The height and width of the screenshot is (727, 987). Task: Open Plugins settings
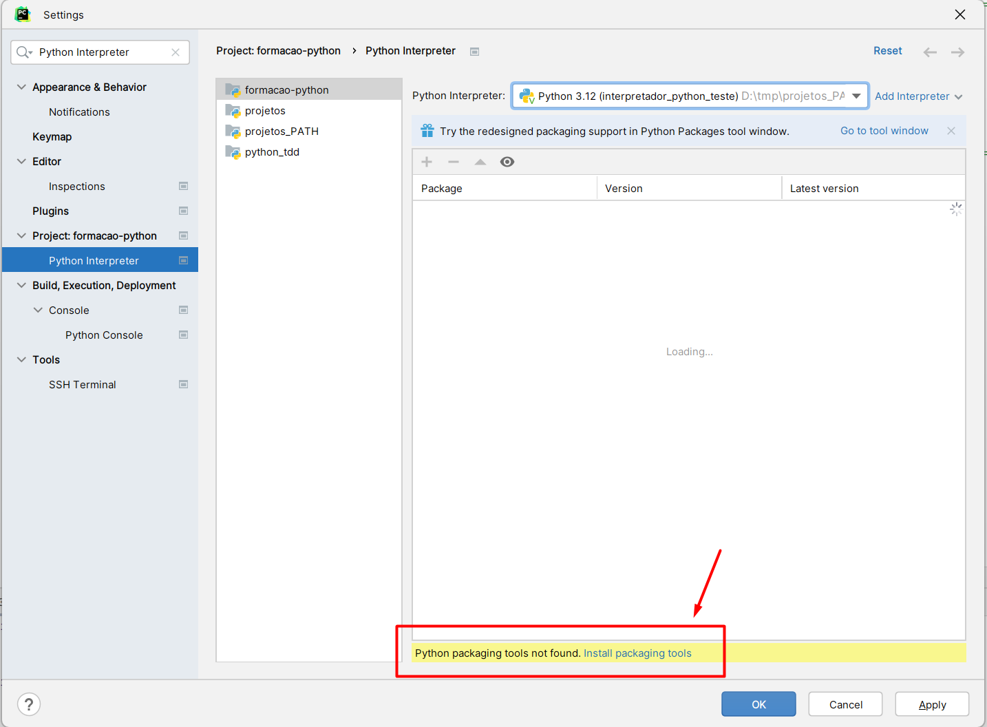[51, 211]
